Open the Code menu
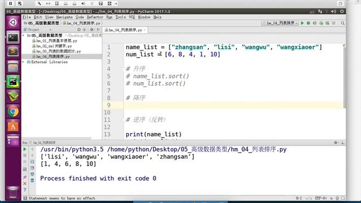Screen dimensions: 361x203 pos(80,17)
